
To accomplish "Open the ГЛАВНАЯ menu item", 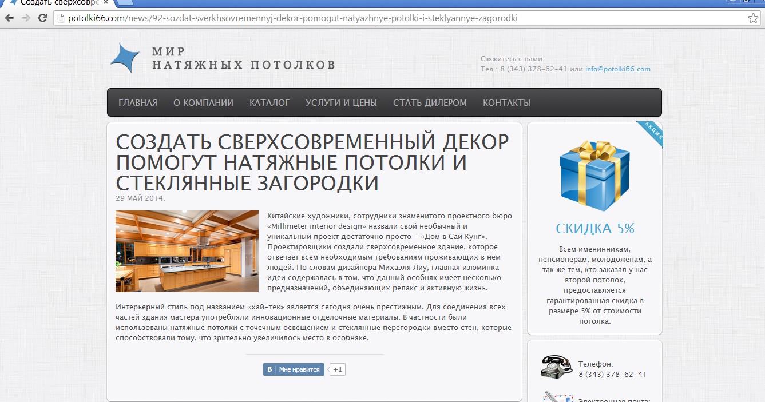I will (x=138, y=103).
